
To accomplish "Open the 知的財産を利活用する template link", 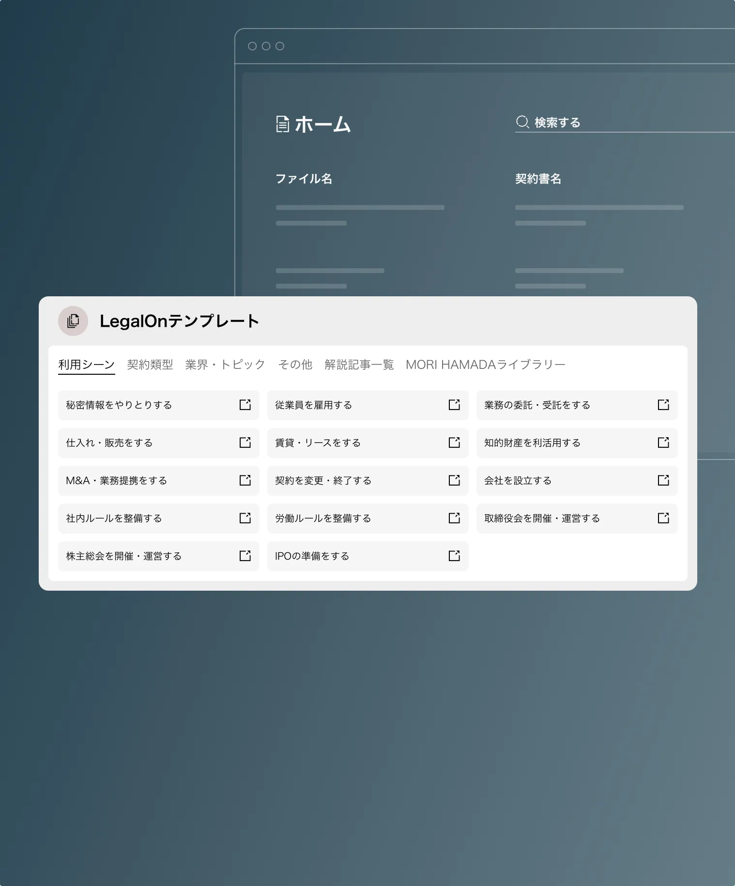I will (577, 443).
